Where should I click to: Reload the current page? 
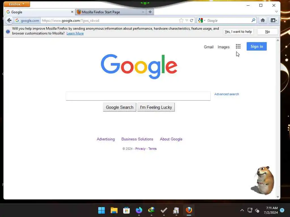pyautogui.click(x=192, y=20)
